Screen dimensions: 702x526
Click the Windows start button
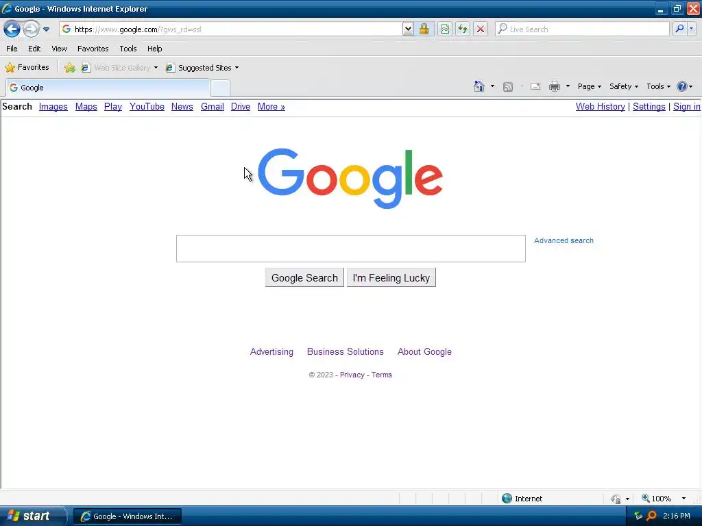click(x=32, y=516)
